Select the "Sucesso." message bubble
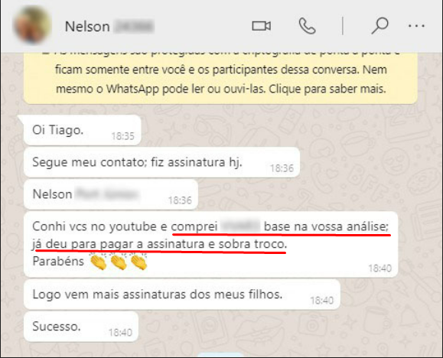This screenshot has width=443, height=358. click(81, 327)
